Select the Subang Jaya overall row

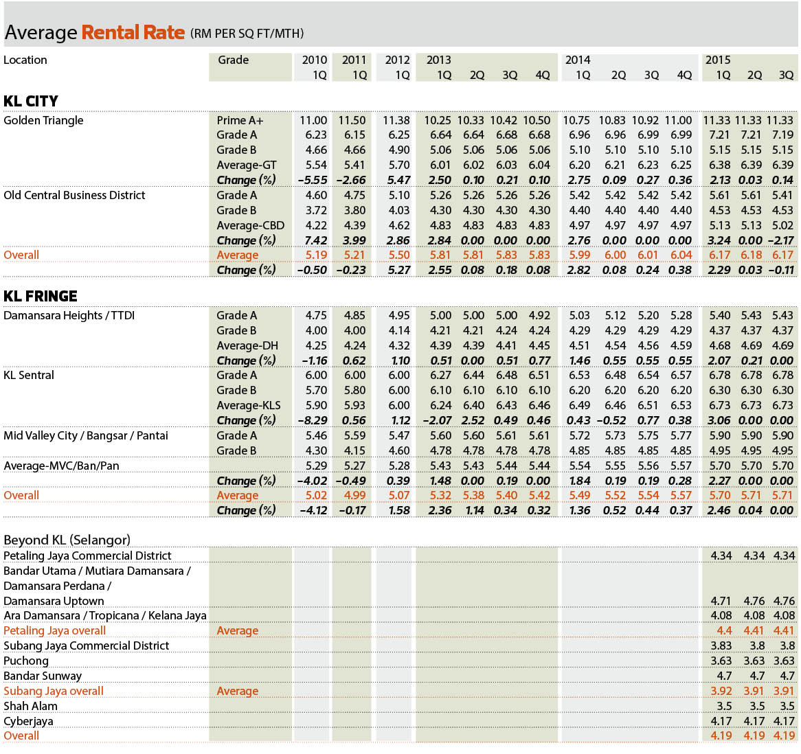[x=400, y=692]
